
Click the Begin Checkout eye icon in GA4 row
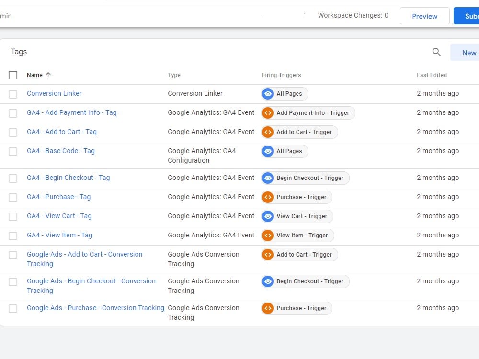click(x=268, y=178)
